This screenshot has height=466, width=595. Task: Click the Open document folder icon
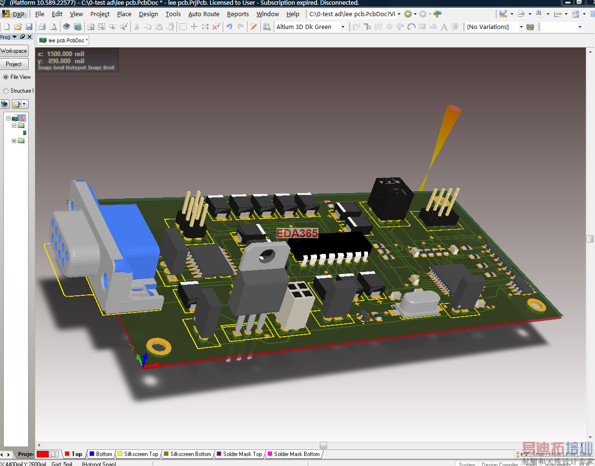[18, 27]
